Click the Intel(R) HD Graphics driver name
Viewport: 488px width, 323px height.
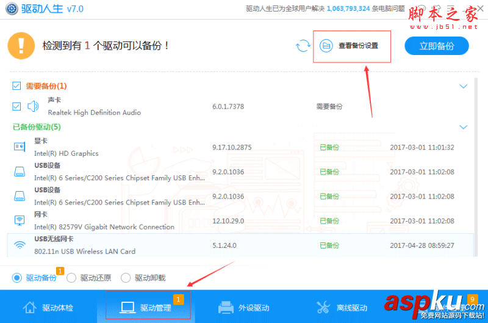pos(66,153)
